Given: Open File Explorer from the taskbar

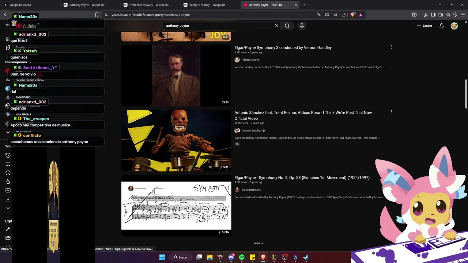Looking at the screenshot, I should (210, 257).
